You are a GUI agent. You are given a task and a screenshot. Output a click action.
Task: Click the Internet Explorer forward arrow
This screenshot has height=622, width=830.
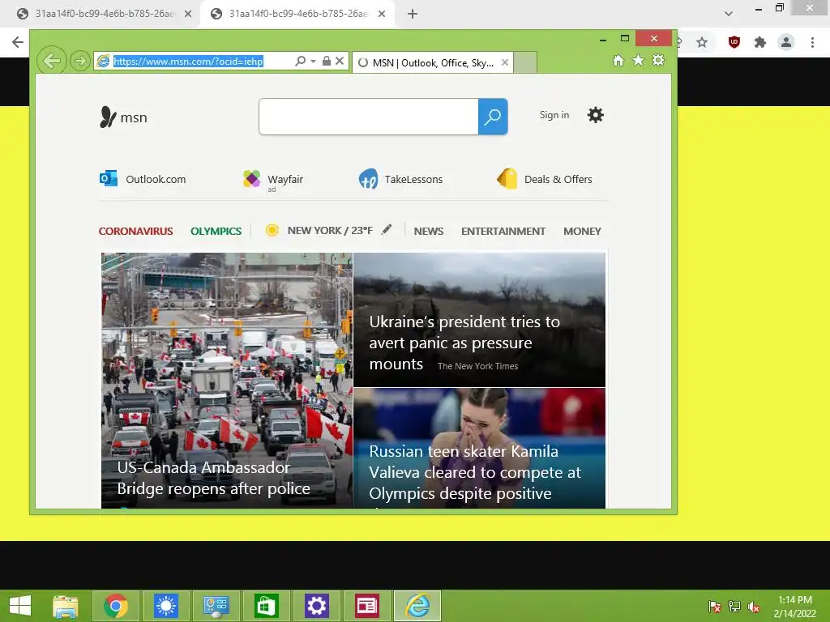pyautogui.click(x=80, y=61)
